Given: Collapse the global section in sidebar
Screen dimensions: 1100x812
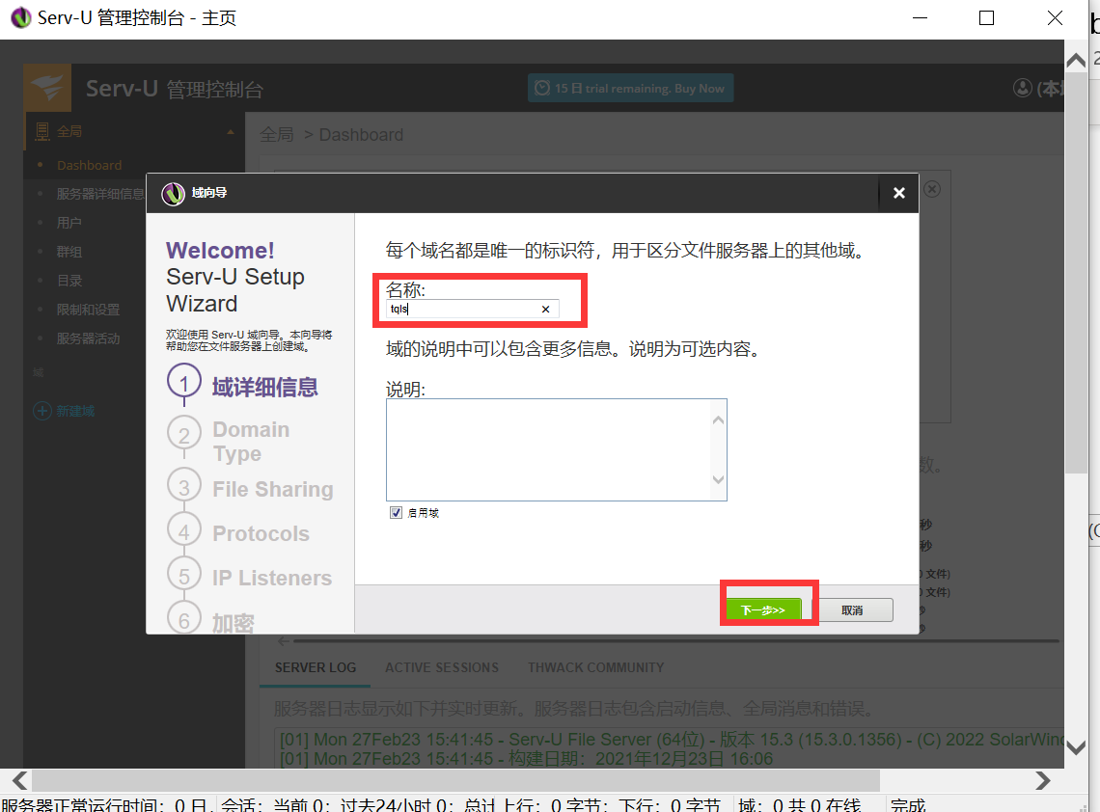Looking at the screenshot, I should coord(230,132).
